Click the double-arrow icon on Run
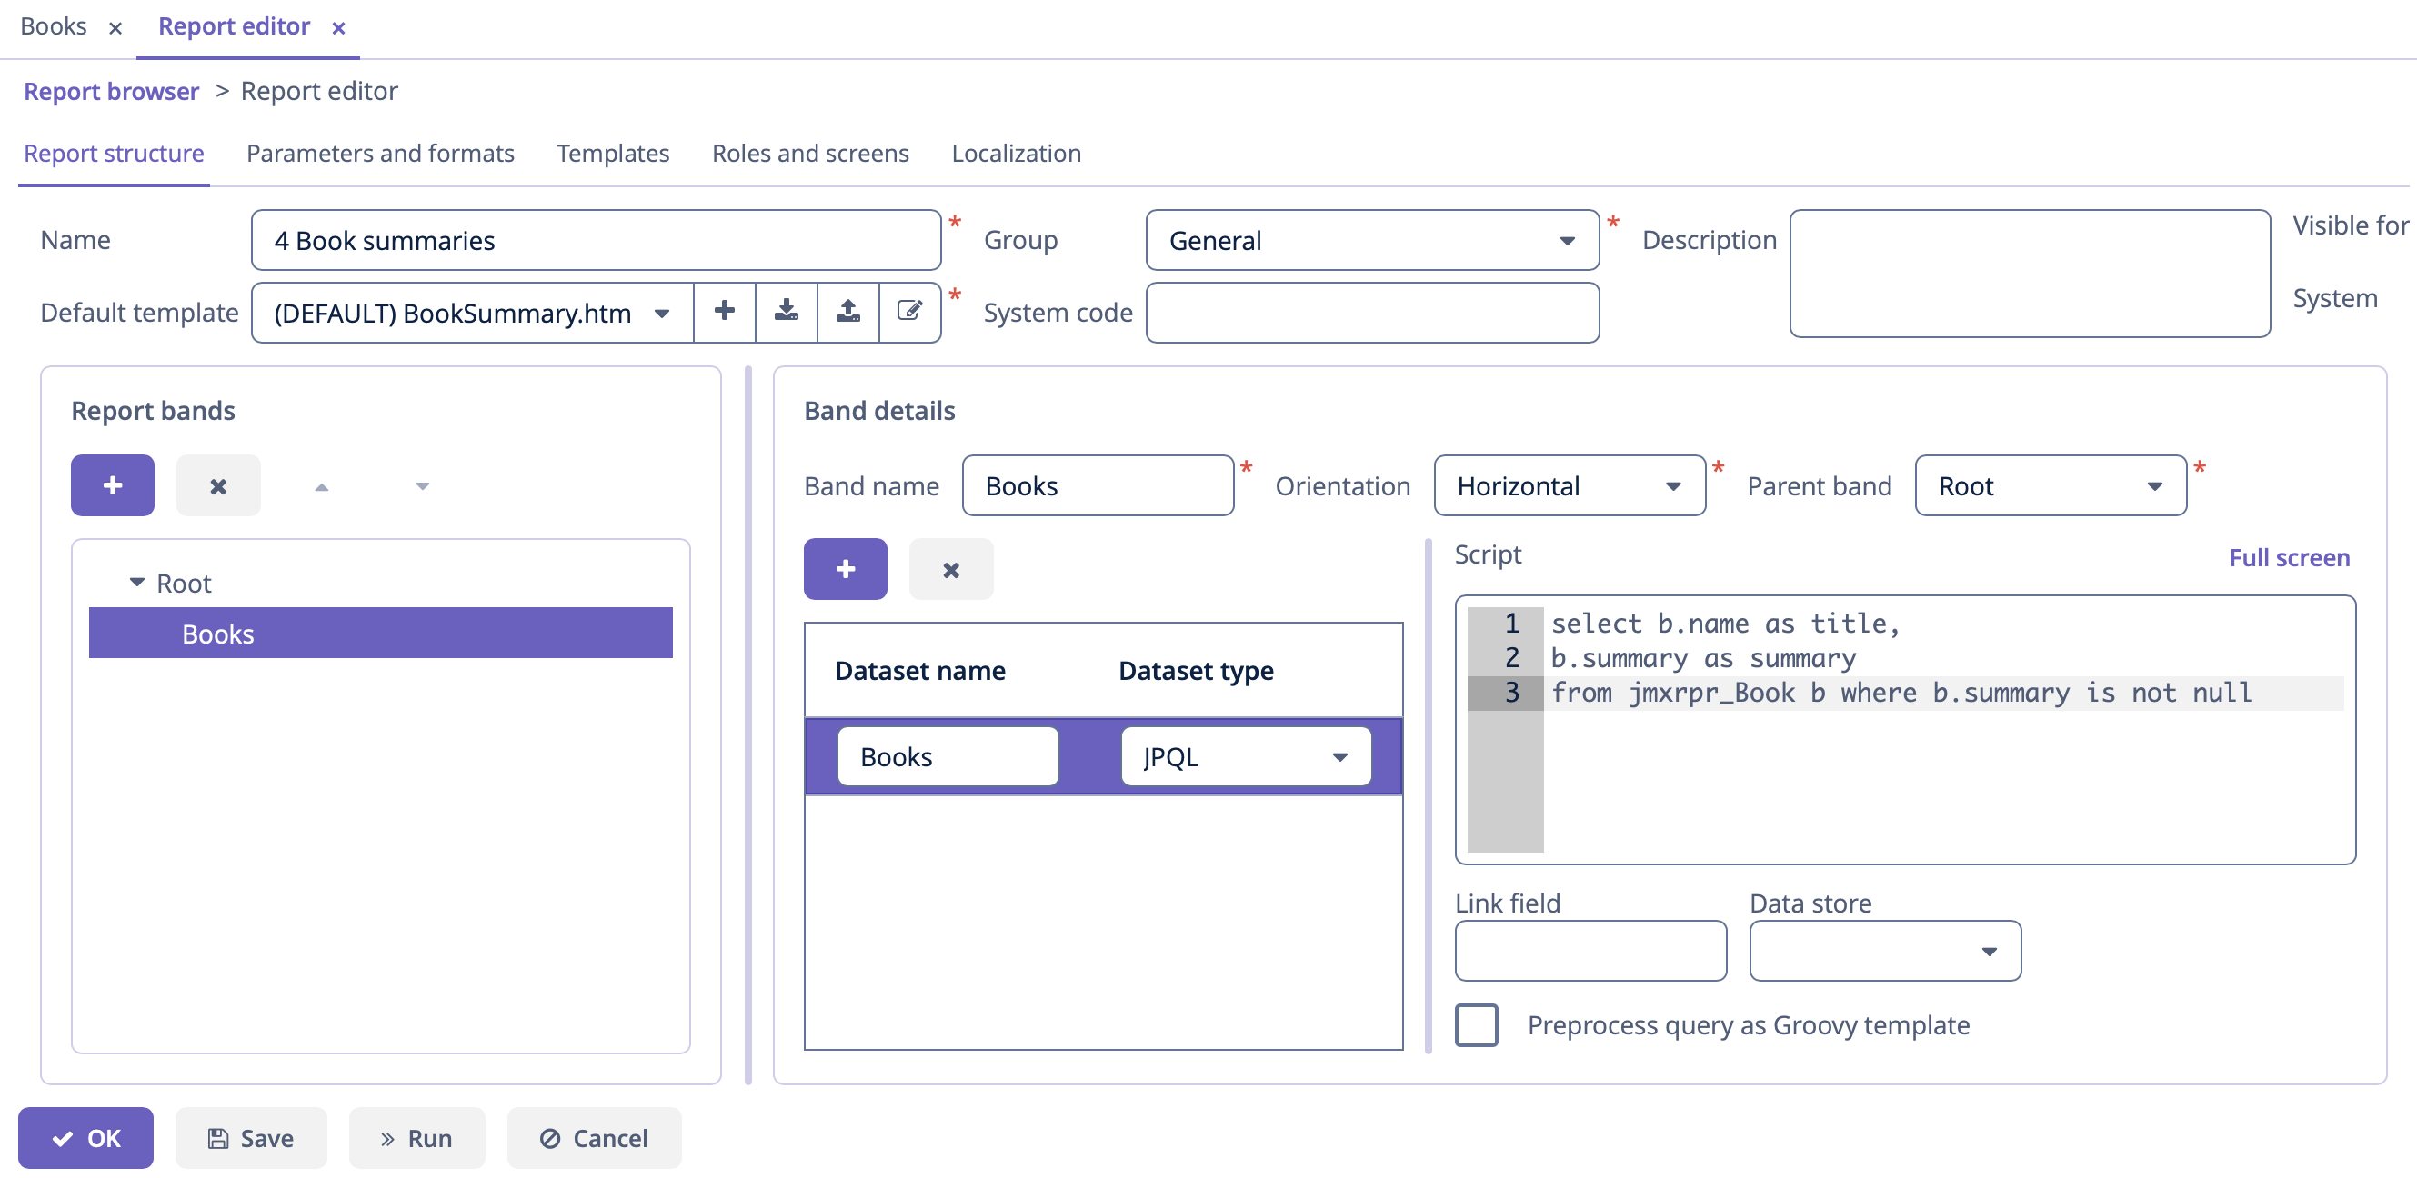Viewport: 2417px width, 1178px height. coord(387,1139)
